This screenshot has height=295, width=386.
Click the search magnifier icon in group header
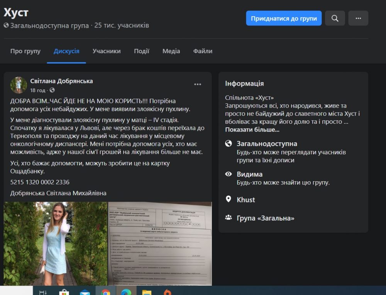click(335, 18)
